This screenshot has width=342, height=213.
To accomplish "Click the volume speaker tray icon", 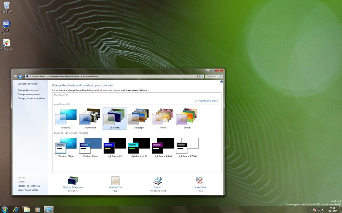I will [323, 210].
